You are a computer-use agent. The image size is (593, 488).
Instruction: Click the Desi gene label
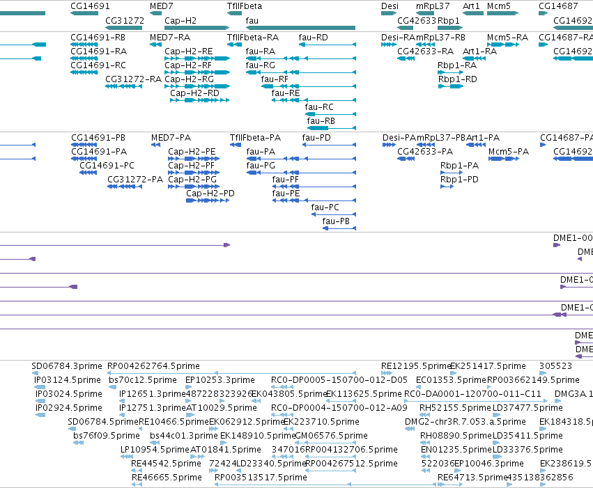point(390,6)
